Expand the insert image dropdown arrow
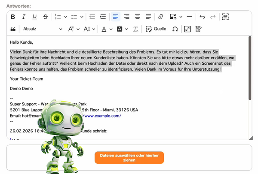 pos(181,17)
